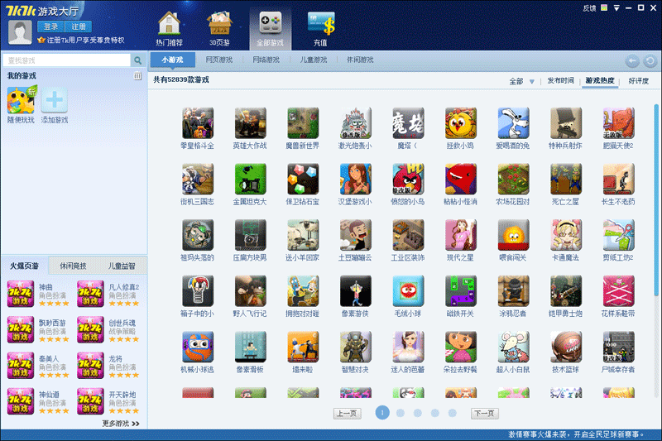The image size is (662, 441).
Task: Open the skin color icon near 反馈
Action: pos(604,7)
